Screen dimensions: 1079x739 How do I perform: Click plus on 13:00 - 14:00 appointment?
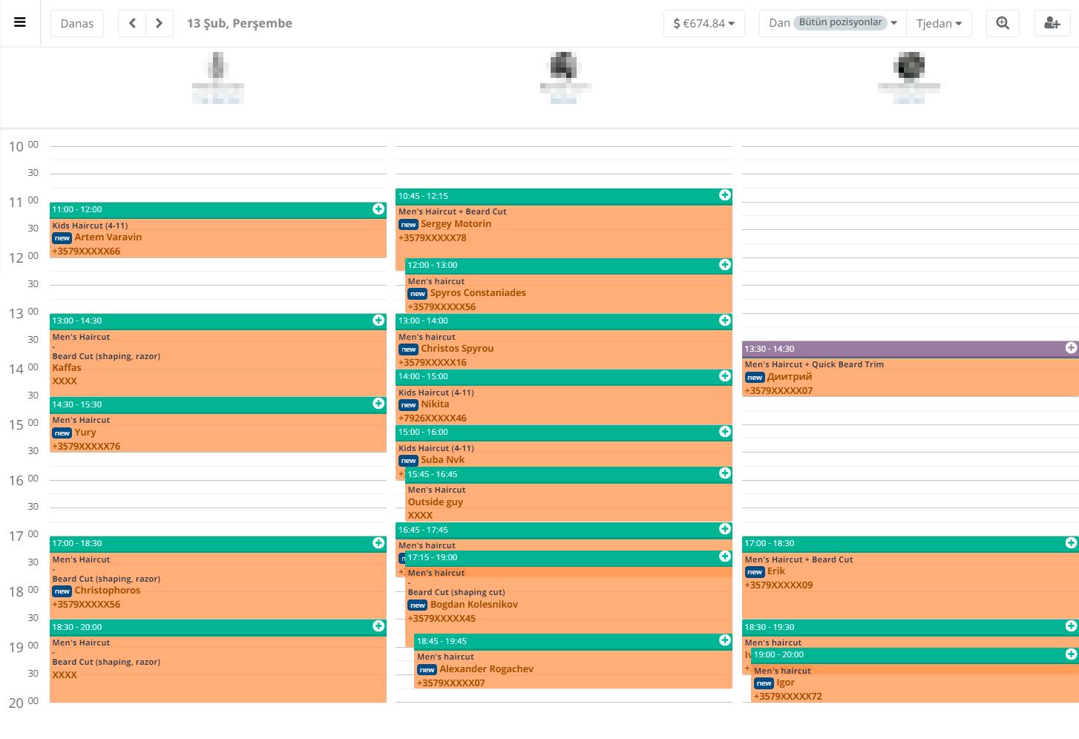(725, 321)
